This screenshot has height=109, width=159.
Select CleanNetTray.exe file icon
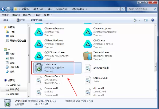(39, 32)
